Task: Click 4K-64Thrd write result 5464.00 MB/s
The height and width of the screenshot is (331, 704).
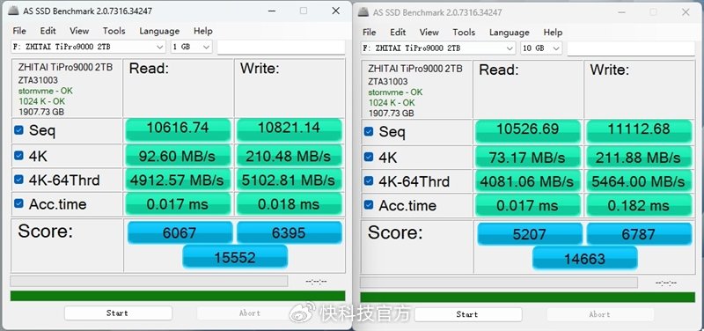Action: [639, 181]
